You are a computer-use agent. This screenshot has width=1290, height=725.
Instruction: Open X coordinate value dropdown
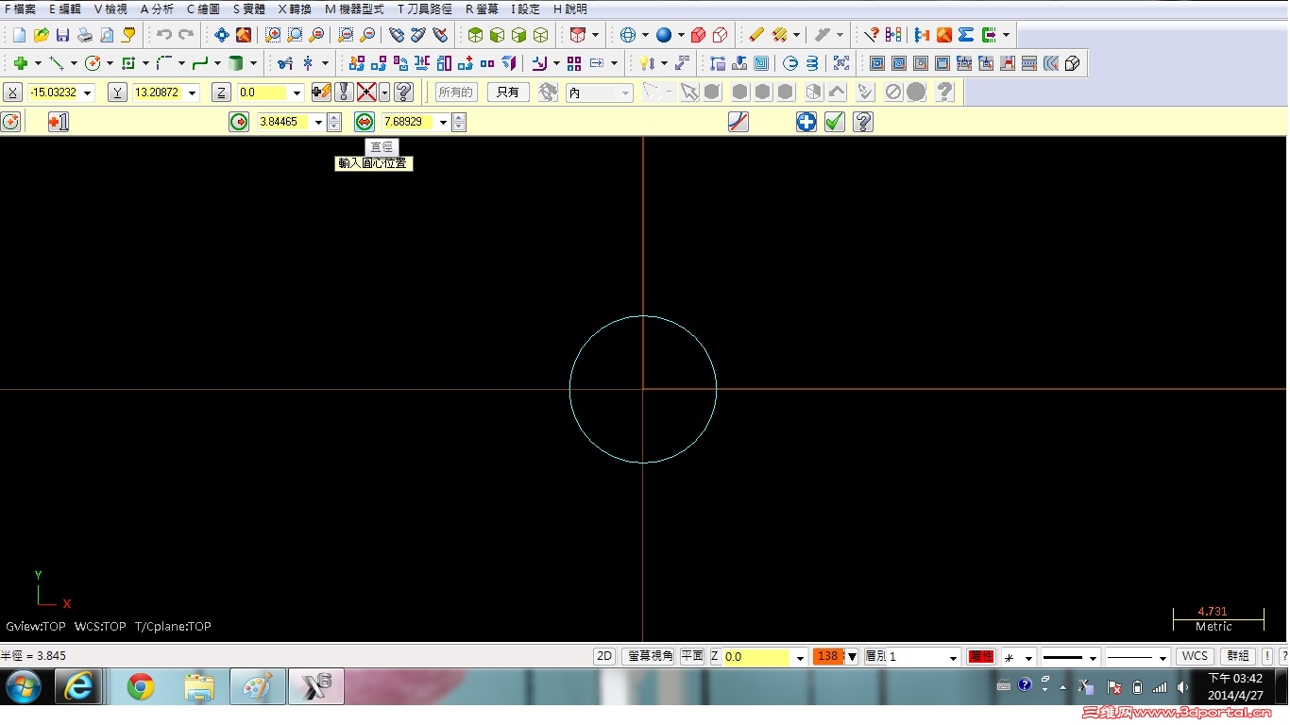(88, 93)
